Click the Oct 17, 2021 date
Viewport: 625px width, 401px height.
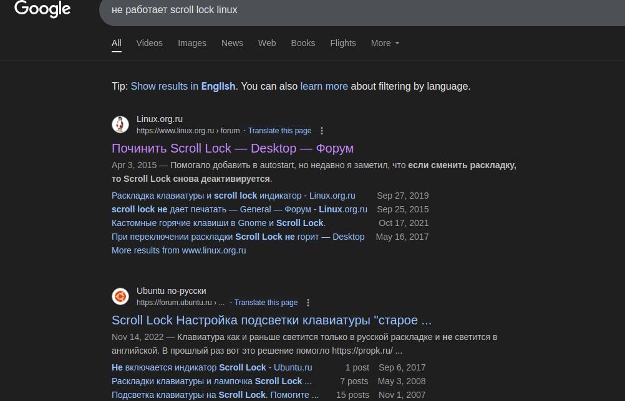click(404, 223)
